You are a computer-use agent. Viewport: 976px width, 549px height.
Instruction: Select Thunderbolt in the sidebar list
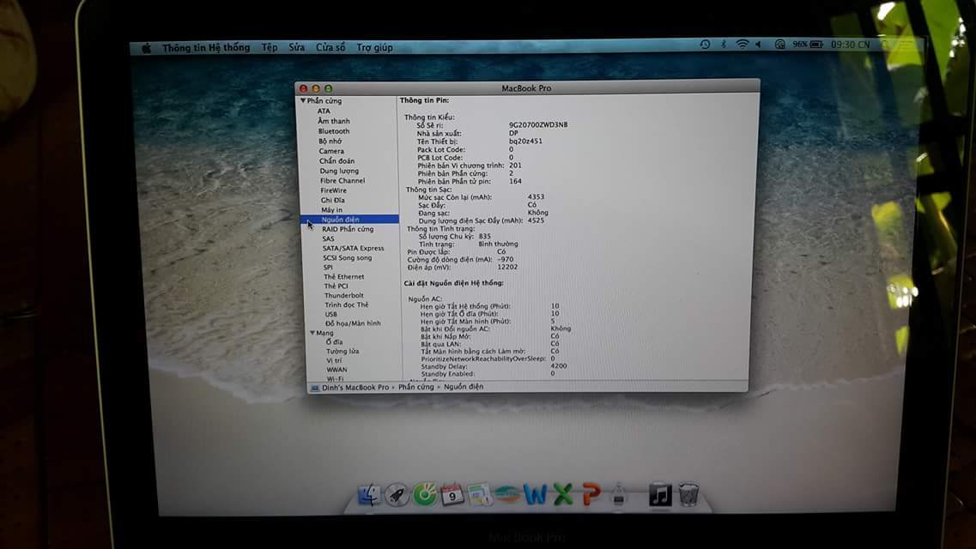[343, 295]
